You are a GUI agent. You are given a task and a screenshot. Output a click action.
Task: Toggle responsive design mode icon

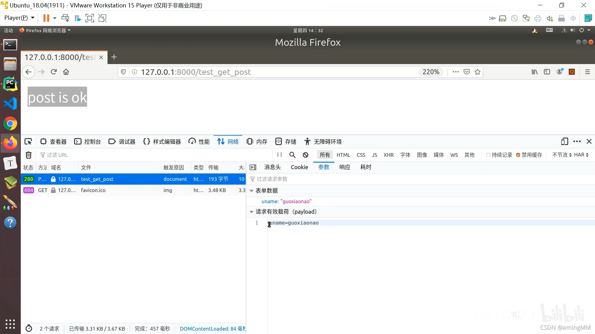coord(564,142)
